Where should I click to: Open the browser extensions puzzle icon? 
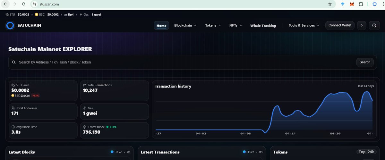click(361, 4)
